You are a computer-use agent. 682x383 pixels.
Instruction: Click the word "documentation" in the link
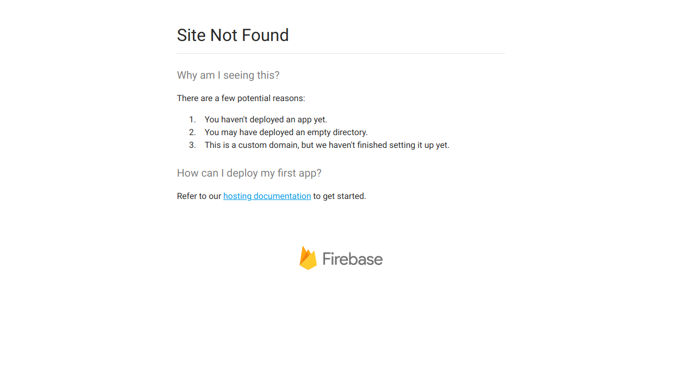pyautogui.click(x=282, y=196)
